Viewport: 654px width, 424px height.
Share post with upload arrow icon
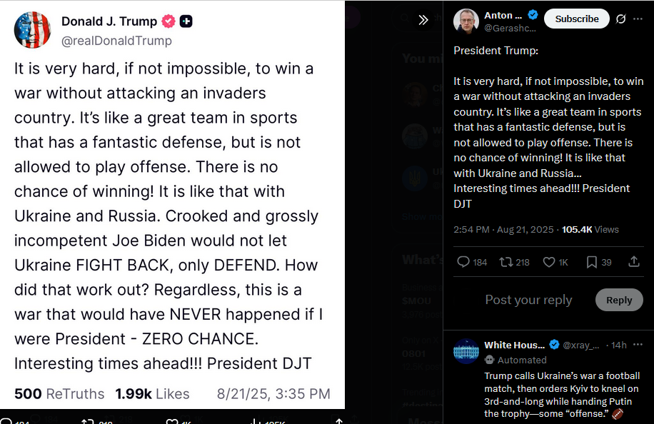coord(634,261)
